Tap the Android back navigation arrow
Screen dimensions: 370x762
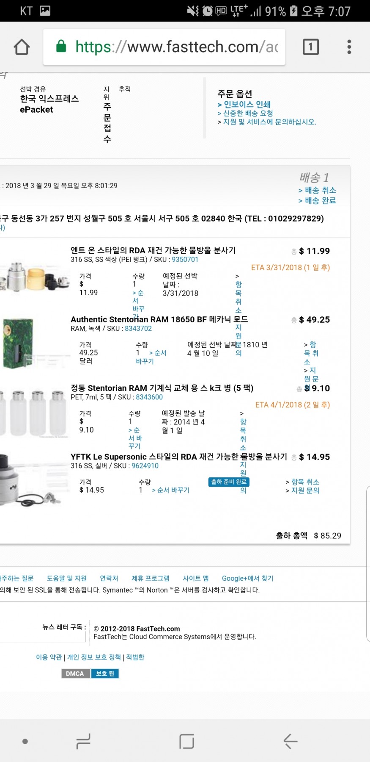point(291,741)
